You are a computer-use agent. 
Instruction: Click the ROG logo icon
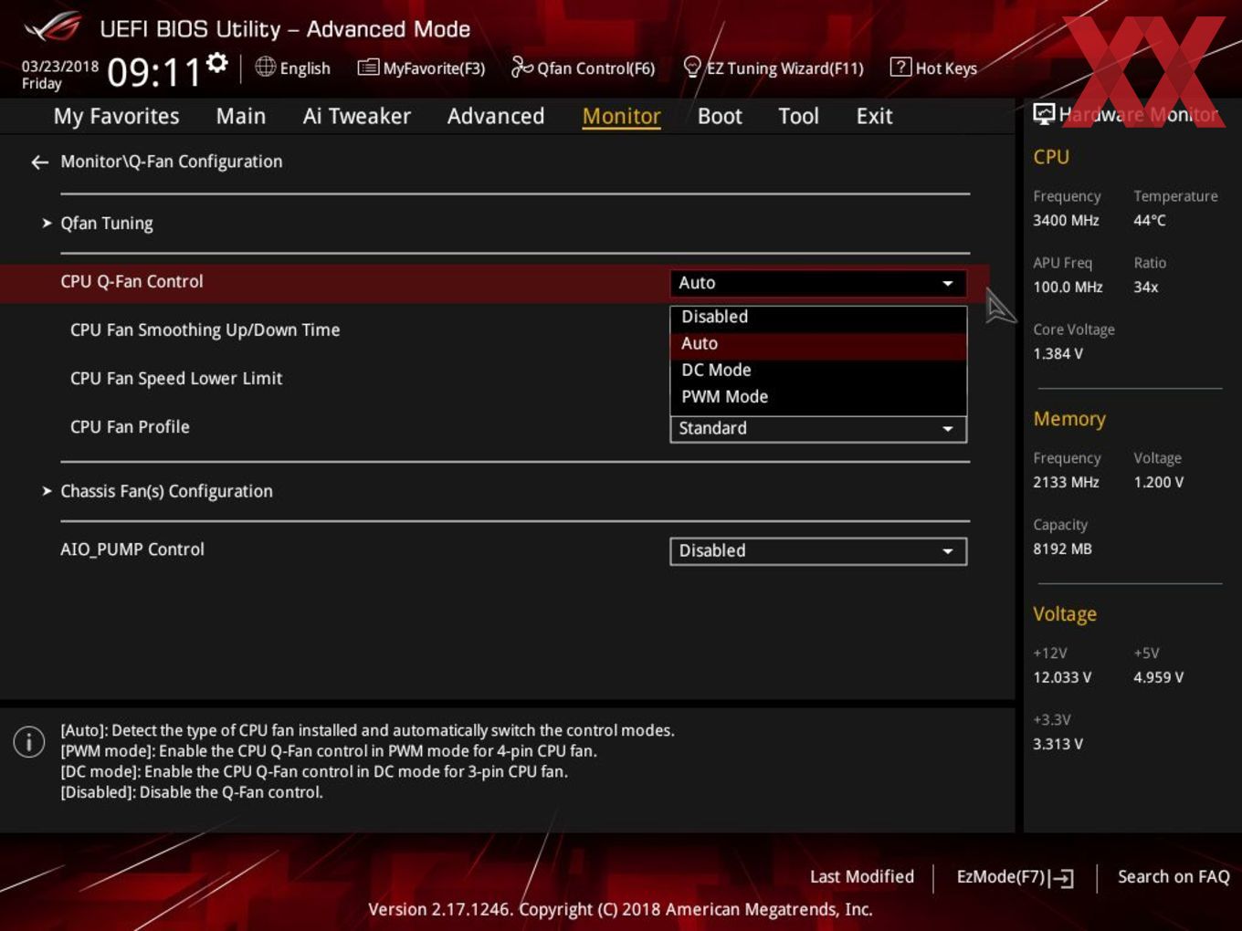(x=52, y=28)
